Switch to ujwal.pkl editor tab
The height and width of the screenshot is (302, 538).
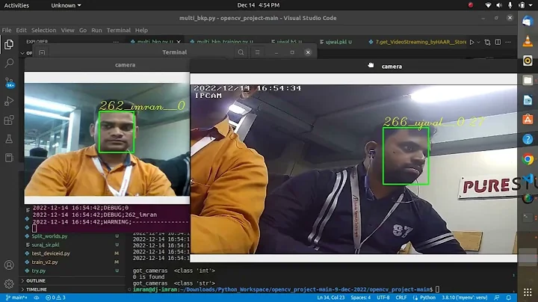coord(336,42)
